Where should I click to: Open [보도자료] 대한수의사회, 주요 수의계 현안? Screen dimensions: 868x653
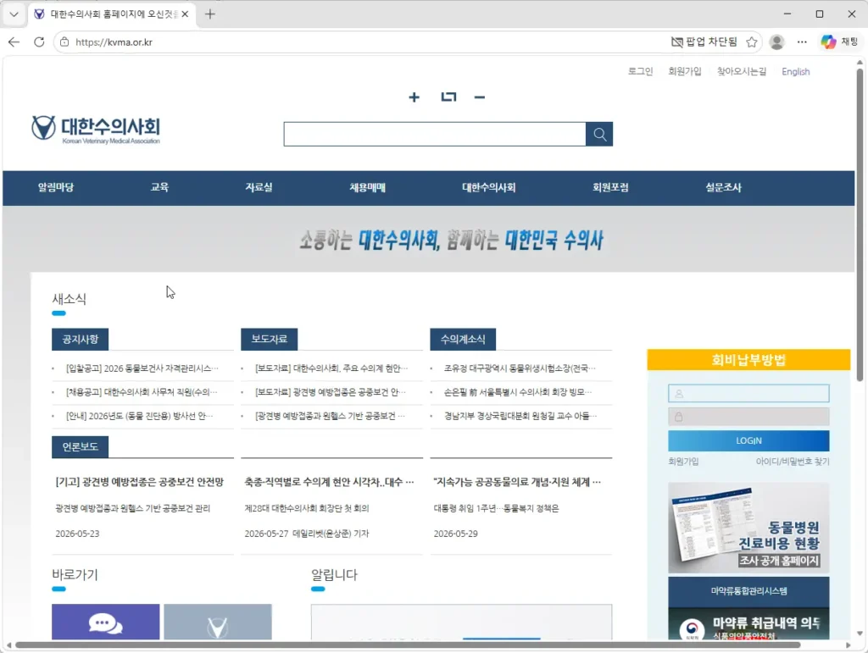(x=331, y=368)
